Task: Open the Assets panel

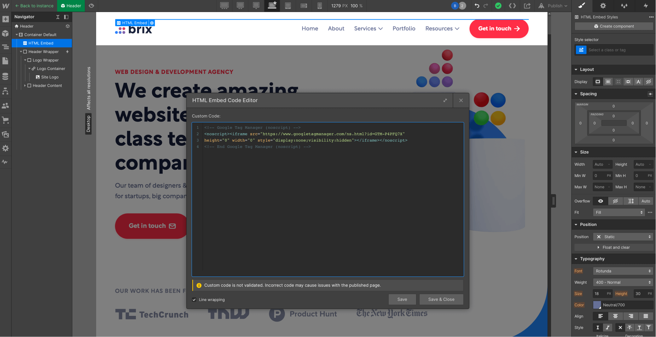Action: click(x=5, y=134)
